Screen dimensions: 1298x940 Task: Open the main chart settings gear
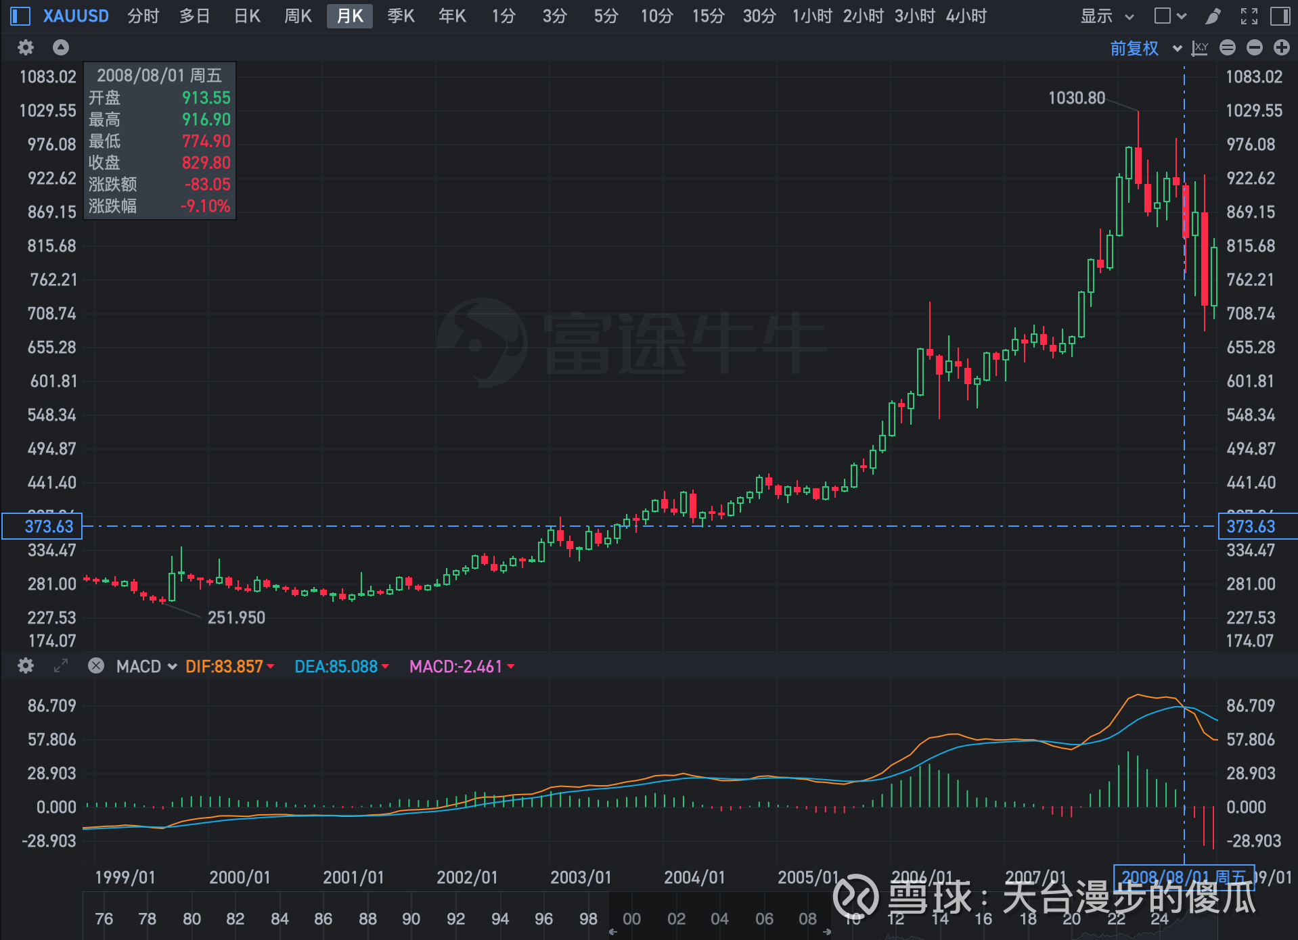(25, 47)
